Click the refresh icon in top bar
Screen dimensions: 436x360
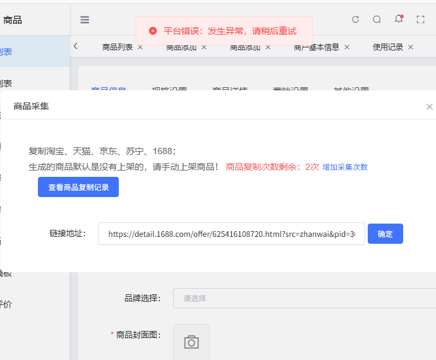[355, 20]
